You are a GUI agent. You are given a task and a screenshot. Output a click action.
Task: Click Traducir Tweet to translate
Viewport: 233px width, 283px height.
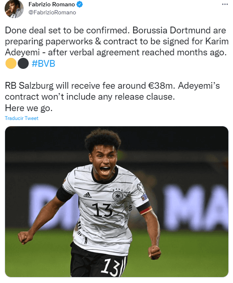click(x=22, y=118)
